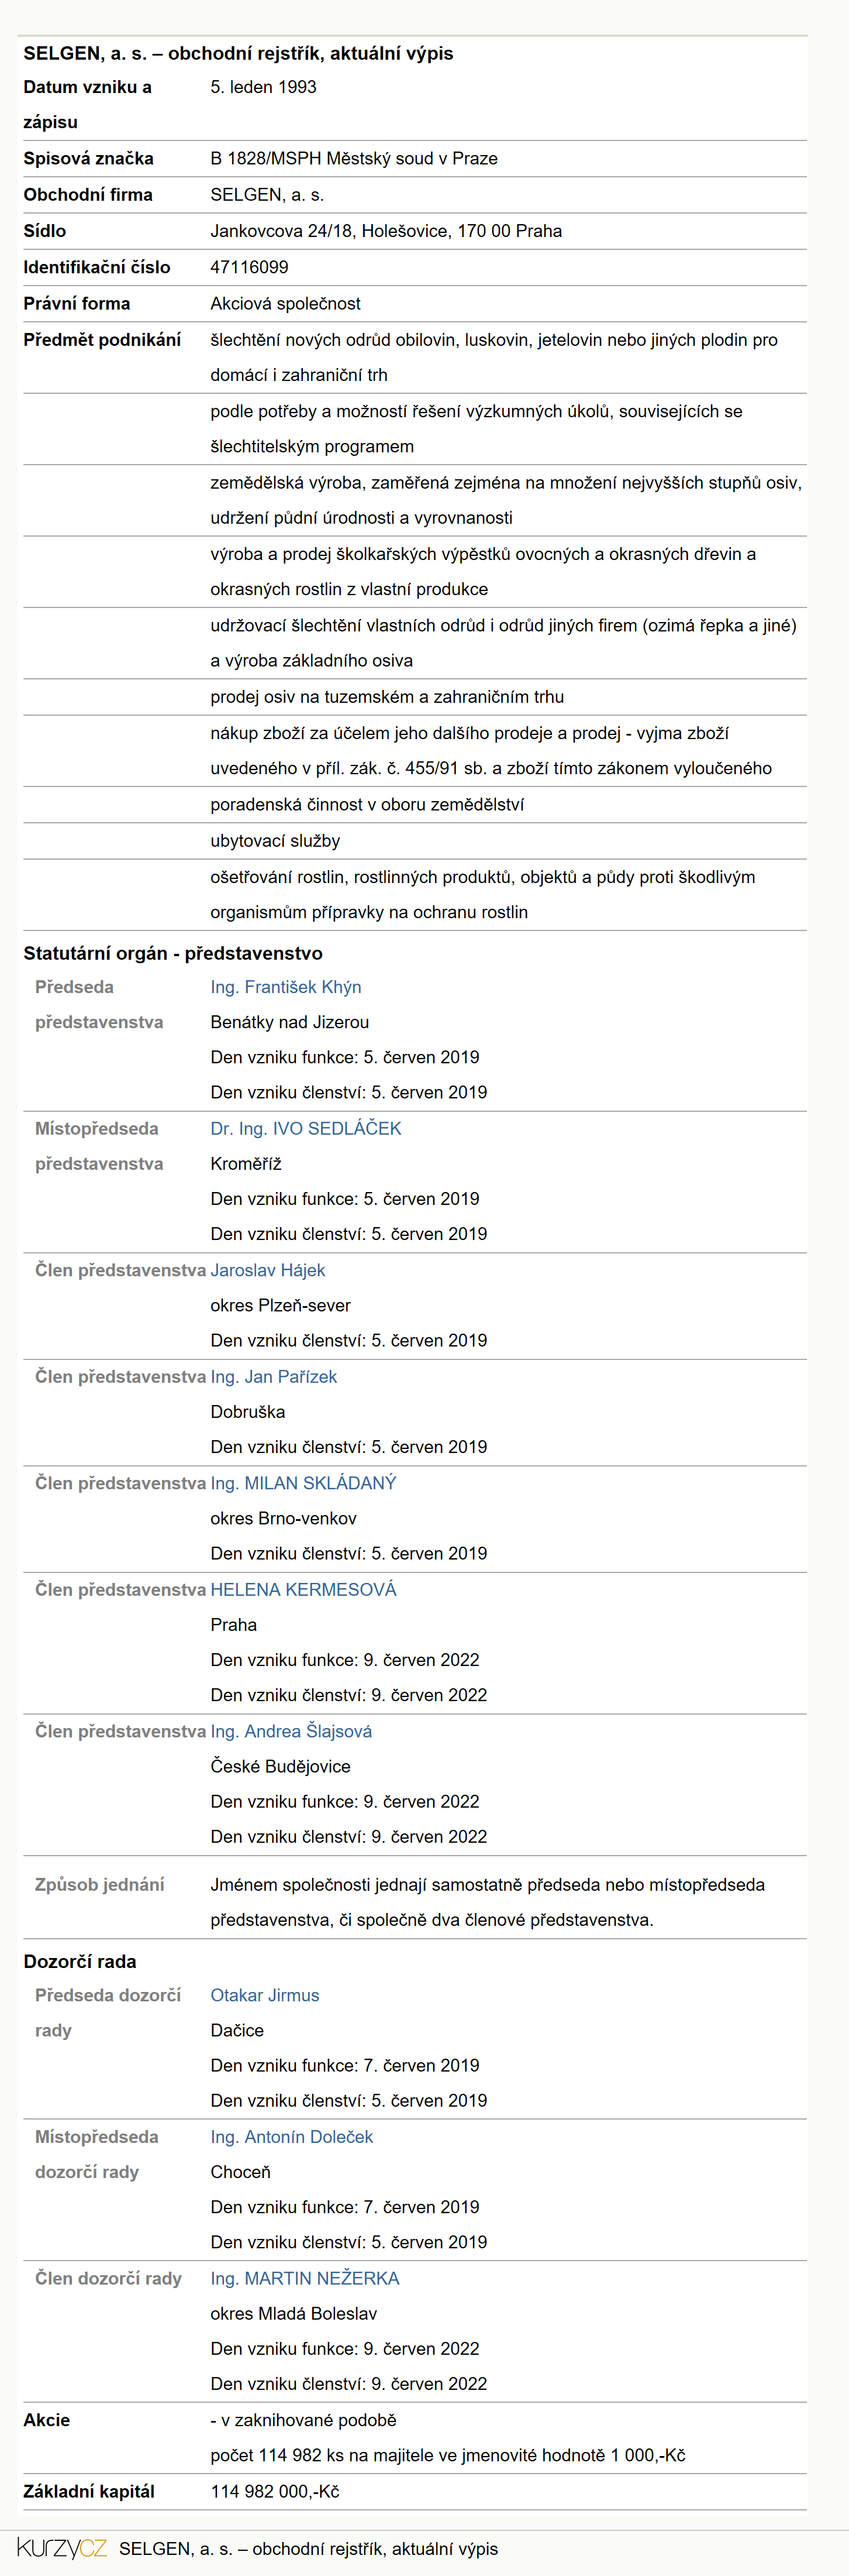Open the HELENA KERMESOVÁ link
Screen dimensions: 849x2576
303,1589
